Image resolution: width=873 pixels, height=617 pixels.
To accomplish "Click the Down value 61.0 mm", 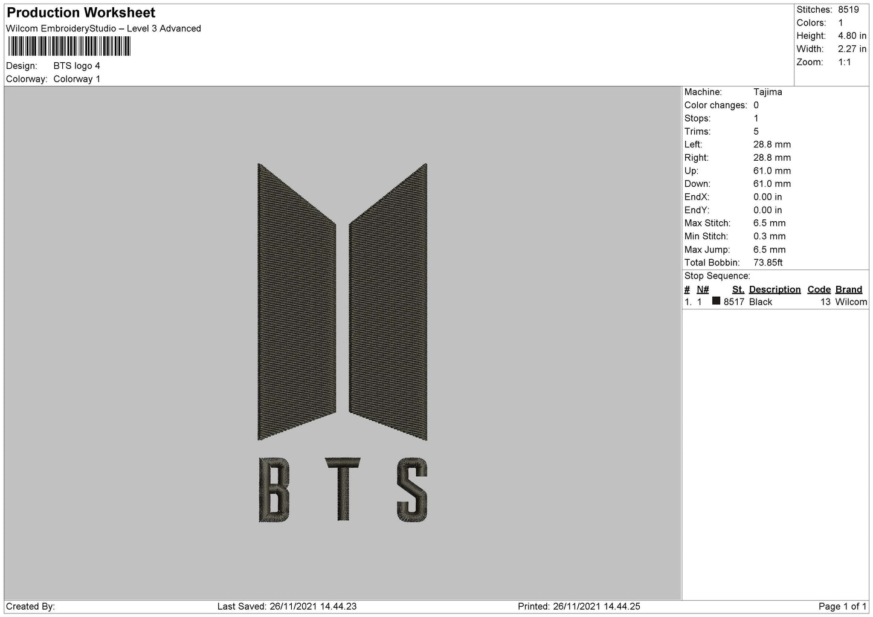I will 772,184.
